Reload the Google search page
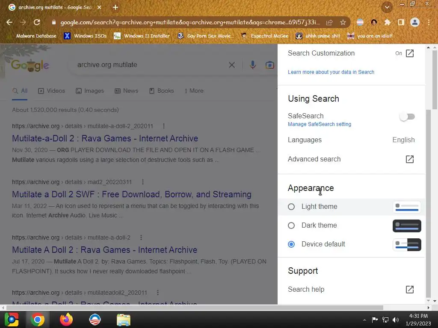438x328 pixels. coord(37,22)
